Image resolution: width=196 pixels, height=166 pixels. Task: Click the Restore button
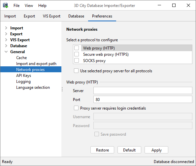[102, 150]
